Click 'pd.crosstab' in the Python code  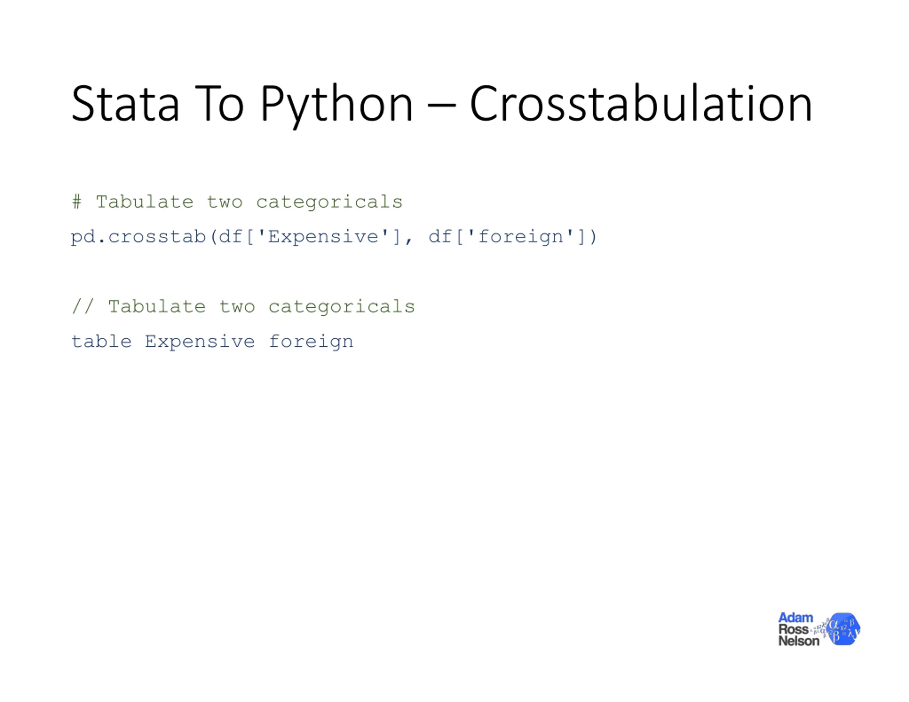pos(138,237)
